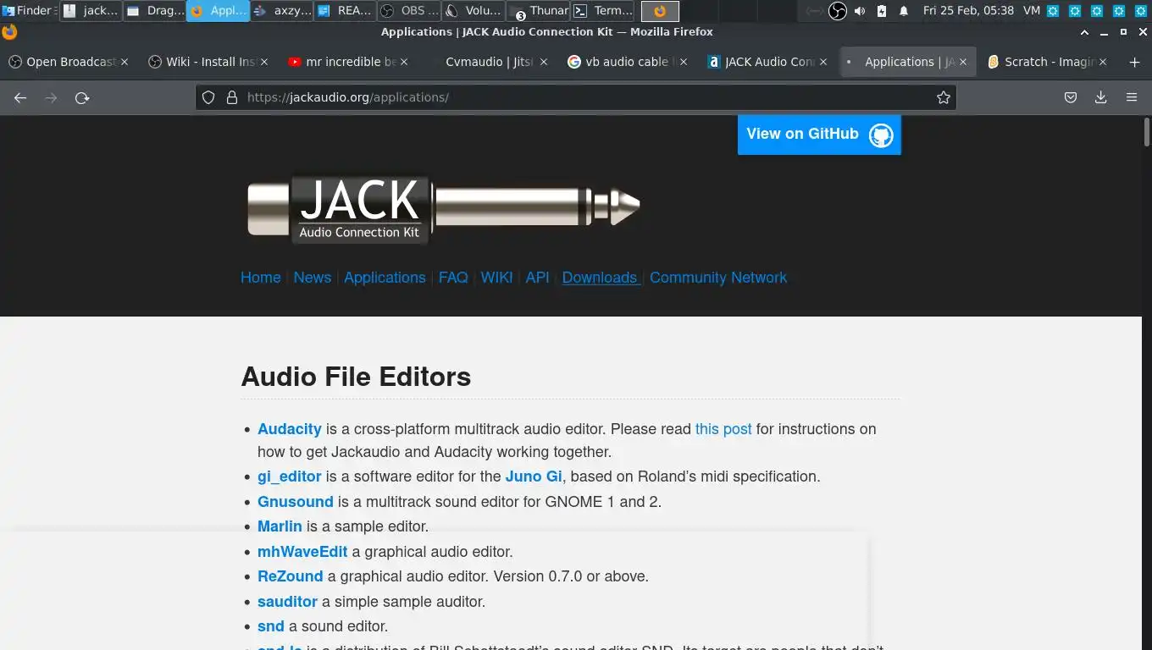Reload the current page
Image resolution: width=1152 pixels, height=650 pixels.
click(x=82, y=97)
